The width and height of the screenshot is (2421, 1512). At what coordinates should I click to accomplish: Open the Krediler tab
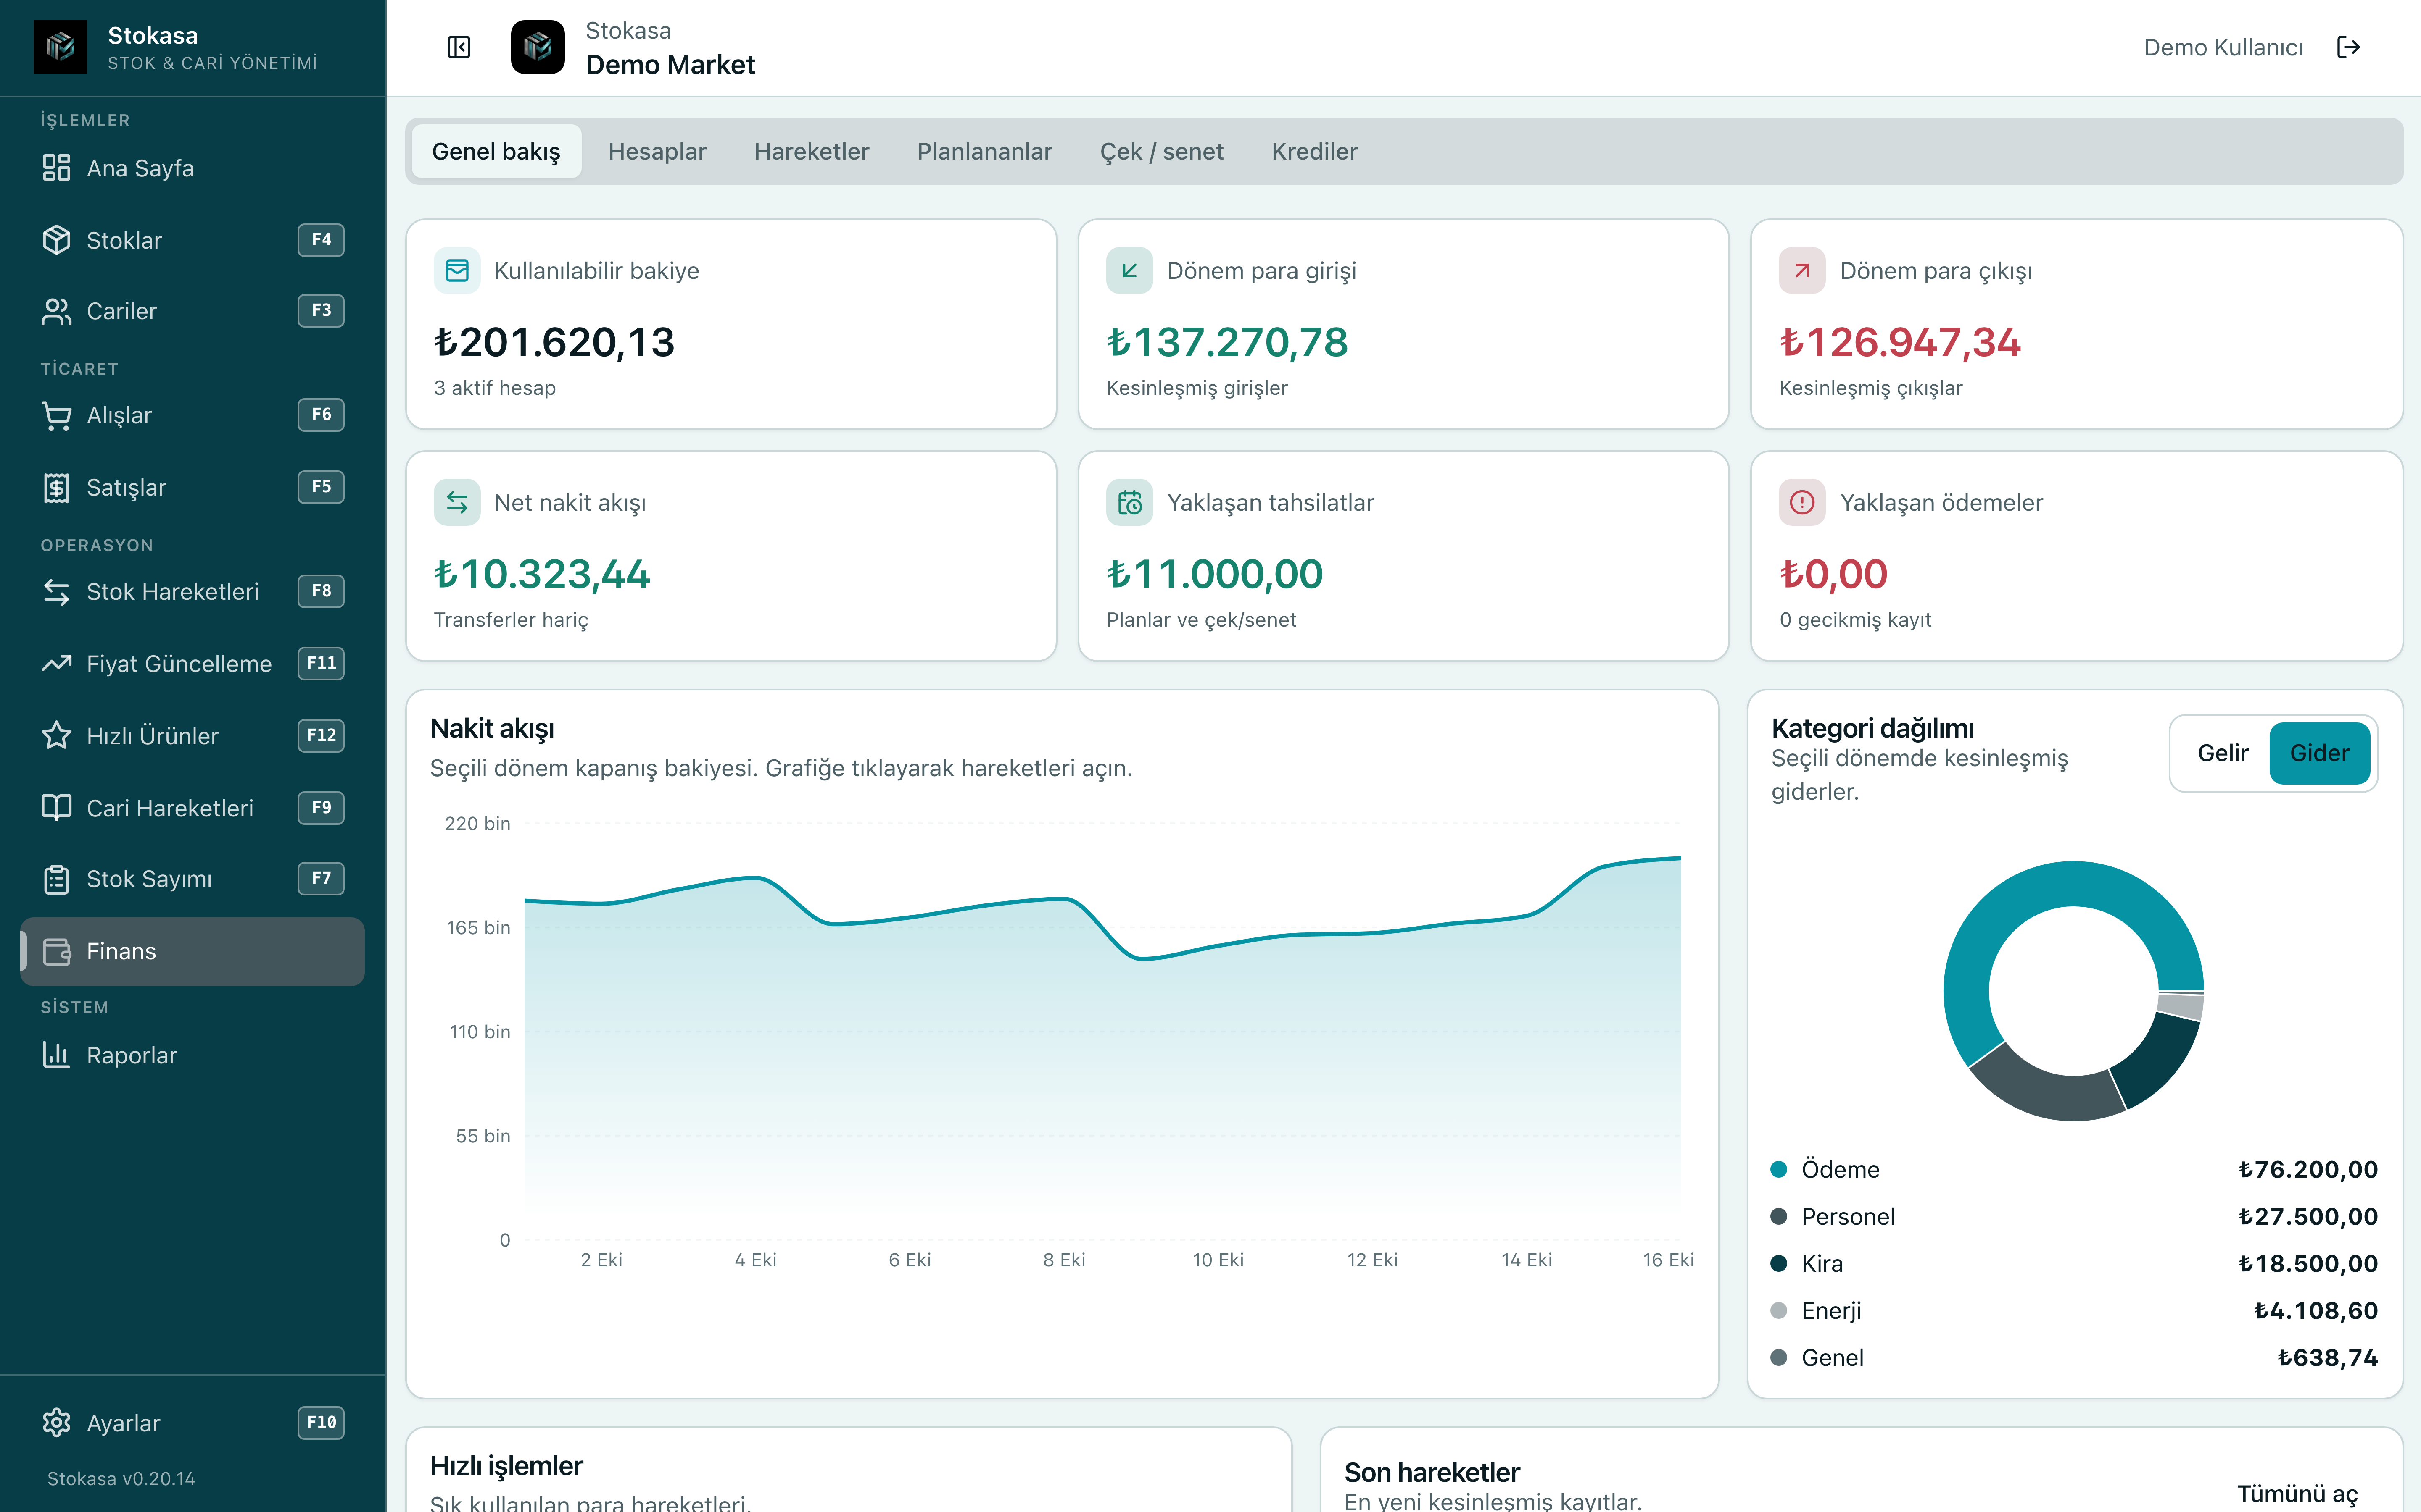1315,151
